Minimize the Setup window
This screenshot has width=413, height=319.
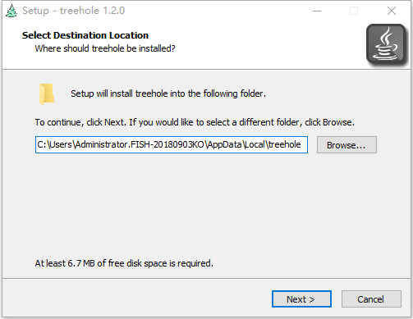(317, 11)
